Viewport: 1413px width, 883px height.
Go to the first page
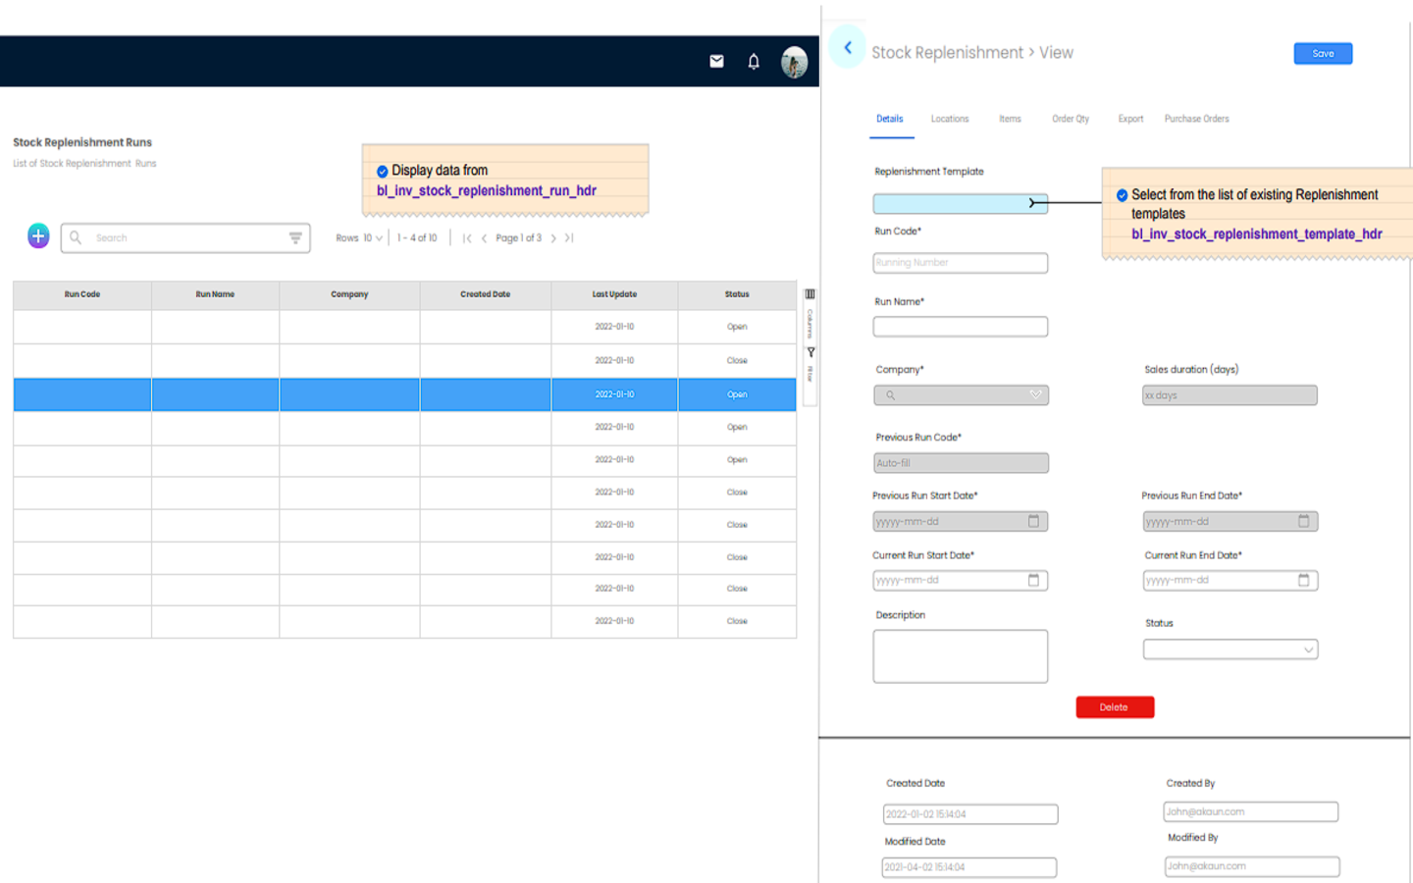(467, 238)
